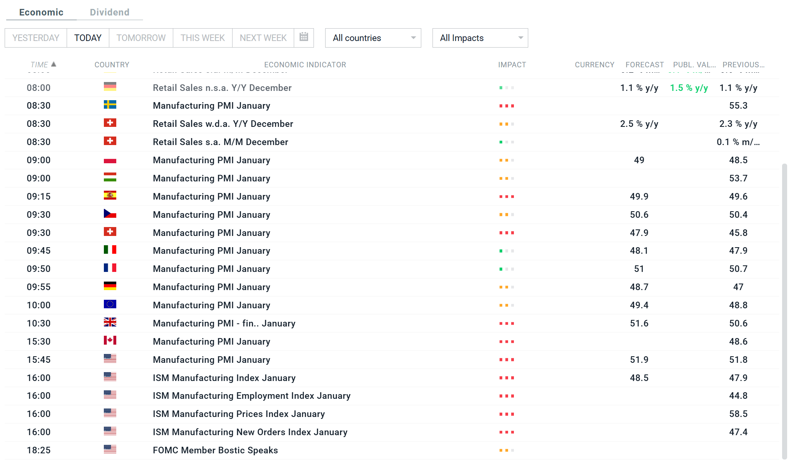This screenshot has height=463, width=791.
Task: Click the Canada flag at 15:30
Action: pyautogui.click(x=110, y=340)
